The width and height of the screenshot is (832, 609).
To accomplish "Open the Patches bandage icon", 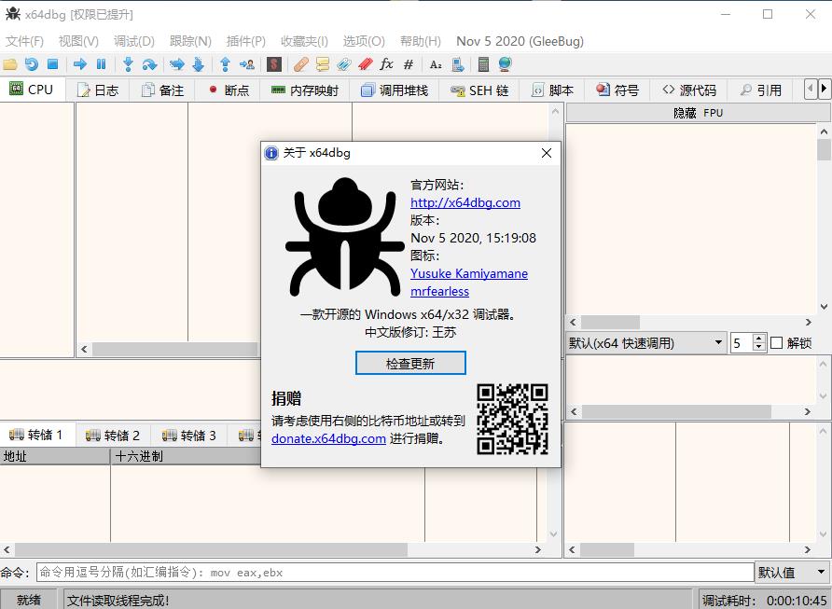I will coord(301,64).
